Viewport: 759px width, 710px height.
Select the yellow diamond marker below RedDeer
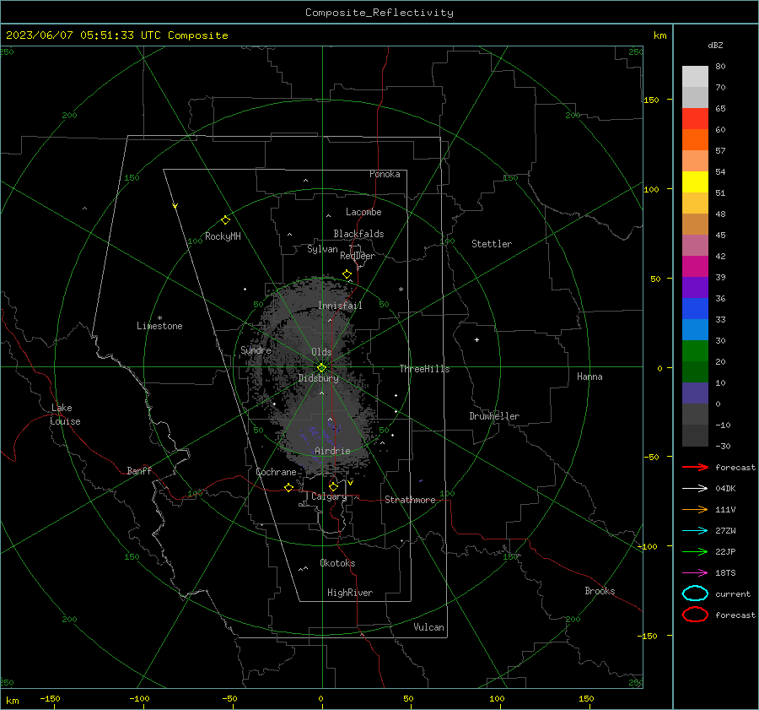pos(347,274)
